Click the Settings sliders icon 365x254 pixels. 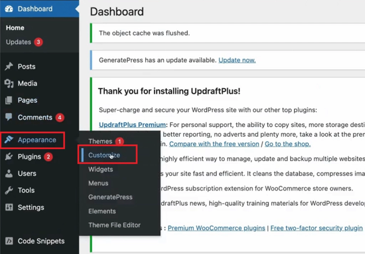point(9,207)
